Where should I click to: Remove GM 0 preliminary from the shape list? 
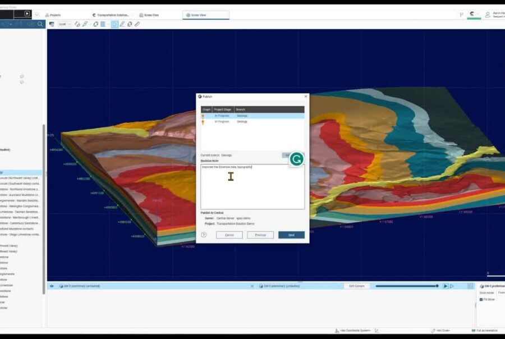251,286
